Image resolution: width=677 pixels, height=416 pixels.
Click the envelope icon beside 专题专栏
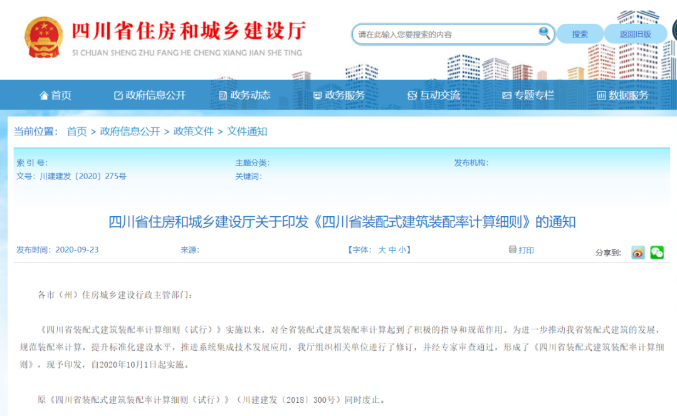506,95
